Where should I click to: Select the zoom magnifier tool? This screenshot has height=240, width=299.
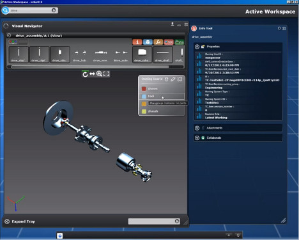[x=99, y=74]
